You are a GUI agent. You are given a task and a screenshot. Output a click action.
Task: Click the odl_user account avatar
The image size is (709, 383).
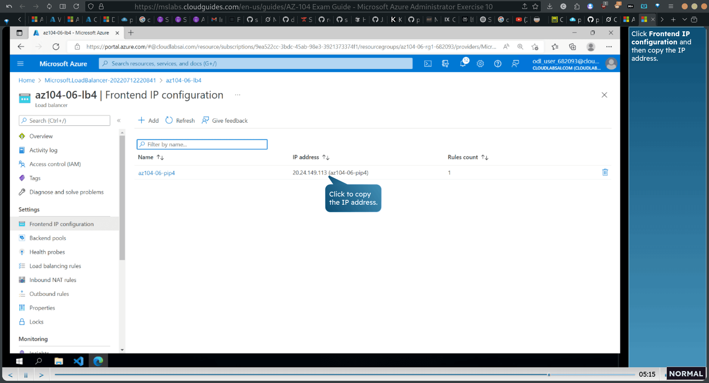tap(611, 64)
